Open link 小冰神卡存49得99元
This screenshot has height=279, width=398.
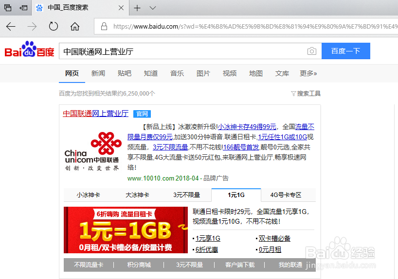(247, 127)
